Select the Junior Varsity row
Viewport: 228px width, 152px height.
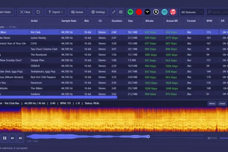click(114, 38)
